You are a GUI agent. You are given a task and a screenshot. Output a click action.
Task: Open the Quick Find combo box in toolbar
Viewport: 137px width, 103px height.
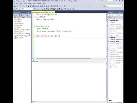pos(114,6)
